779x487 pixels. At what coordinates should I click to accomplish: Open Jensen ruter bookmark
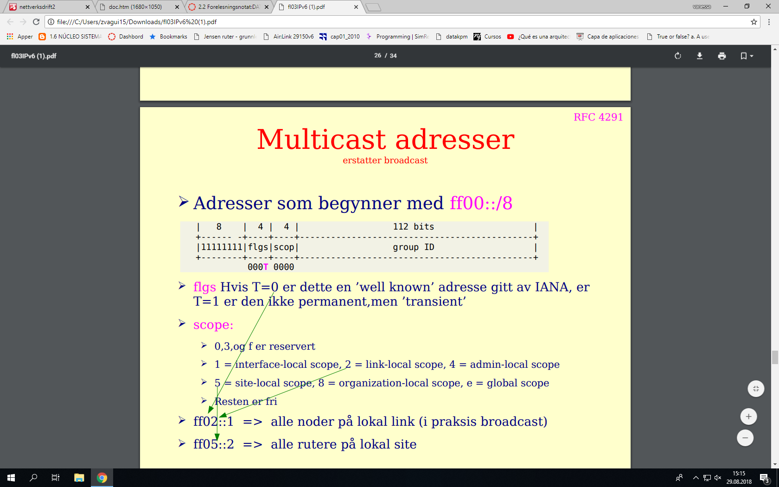224,37
